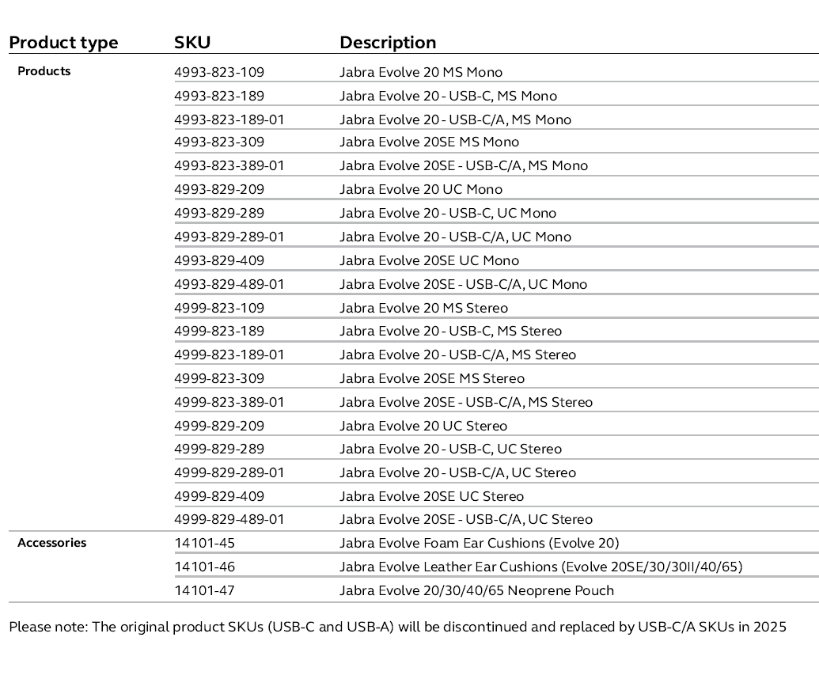Screen dimensions: 819x675
Task: Click Jabra Evolve 20SE UC Stereo description
Action: [x=432, y=496]
